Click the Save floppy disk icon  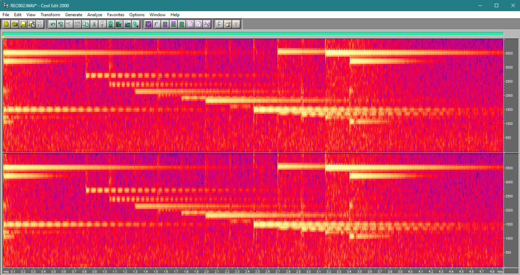click(x=23, y=24)
